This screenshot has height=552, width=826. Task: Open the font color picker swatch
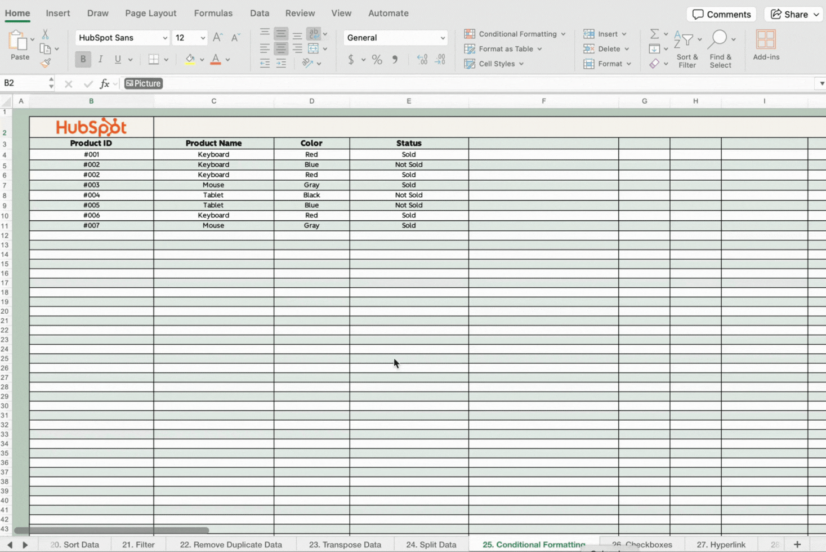pyautogui.click(x=215, y=59)
